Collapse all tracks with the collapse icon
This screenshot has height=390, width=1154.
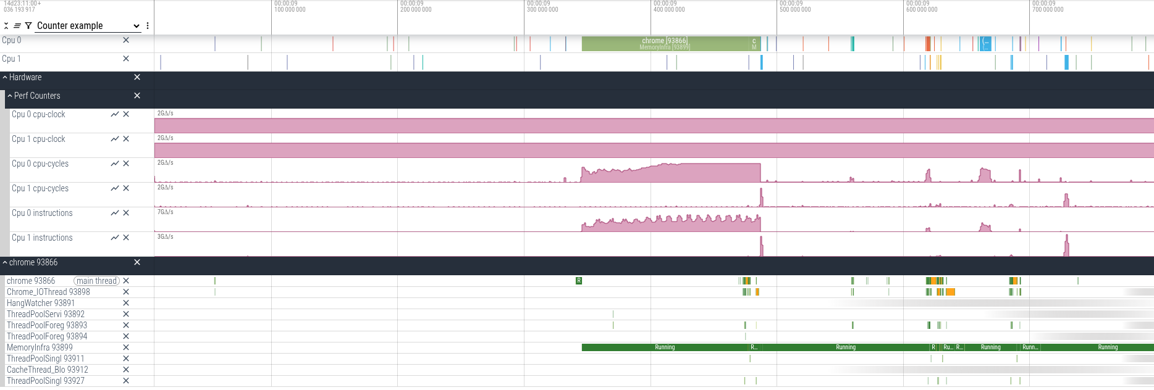[x=6, y=26]
